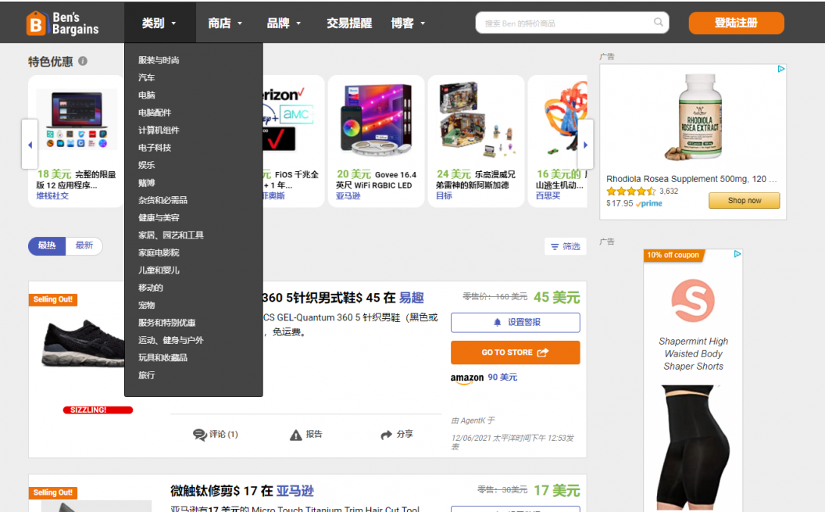Select the 最热 sort toggle
The width and height of the screenshot is (825, 512).
pyautogui.click(x=47, y=245)
